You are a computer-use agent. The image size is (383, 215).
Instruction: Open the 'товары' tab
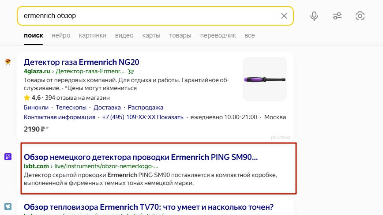pyautogui.click(x=180, y=35)
